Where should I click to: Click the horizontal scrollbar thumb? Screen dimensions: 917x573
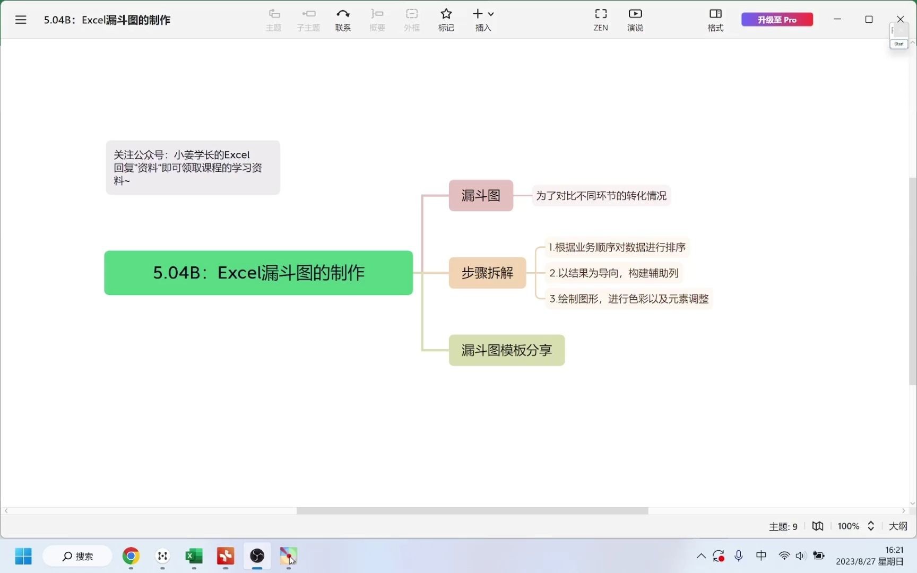pyautogui.click(x=472, y=511)
